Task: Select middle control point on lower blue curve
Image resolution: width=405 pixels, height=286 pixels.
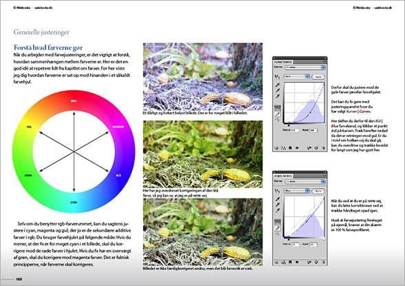Action: [307, 222]
